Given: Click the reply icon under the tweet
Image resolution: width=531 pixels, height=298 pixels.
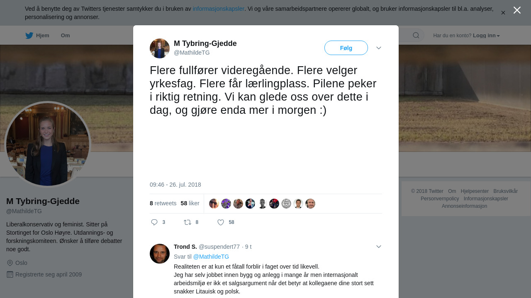Looking at the screenshot, I should pos(154,222).
